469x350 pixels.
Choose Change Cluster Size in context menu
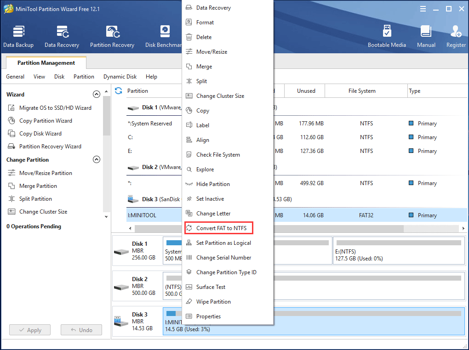(228, 96)
